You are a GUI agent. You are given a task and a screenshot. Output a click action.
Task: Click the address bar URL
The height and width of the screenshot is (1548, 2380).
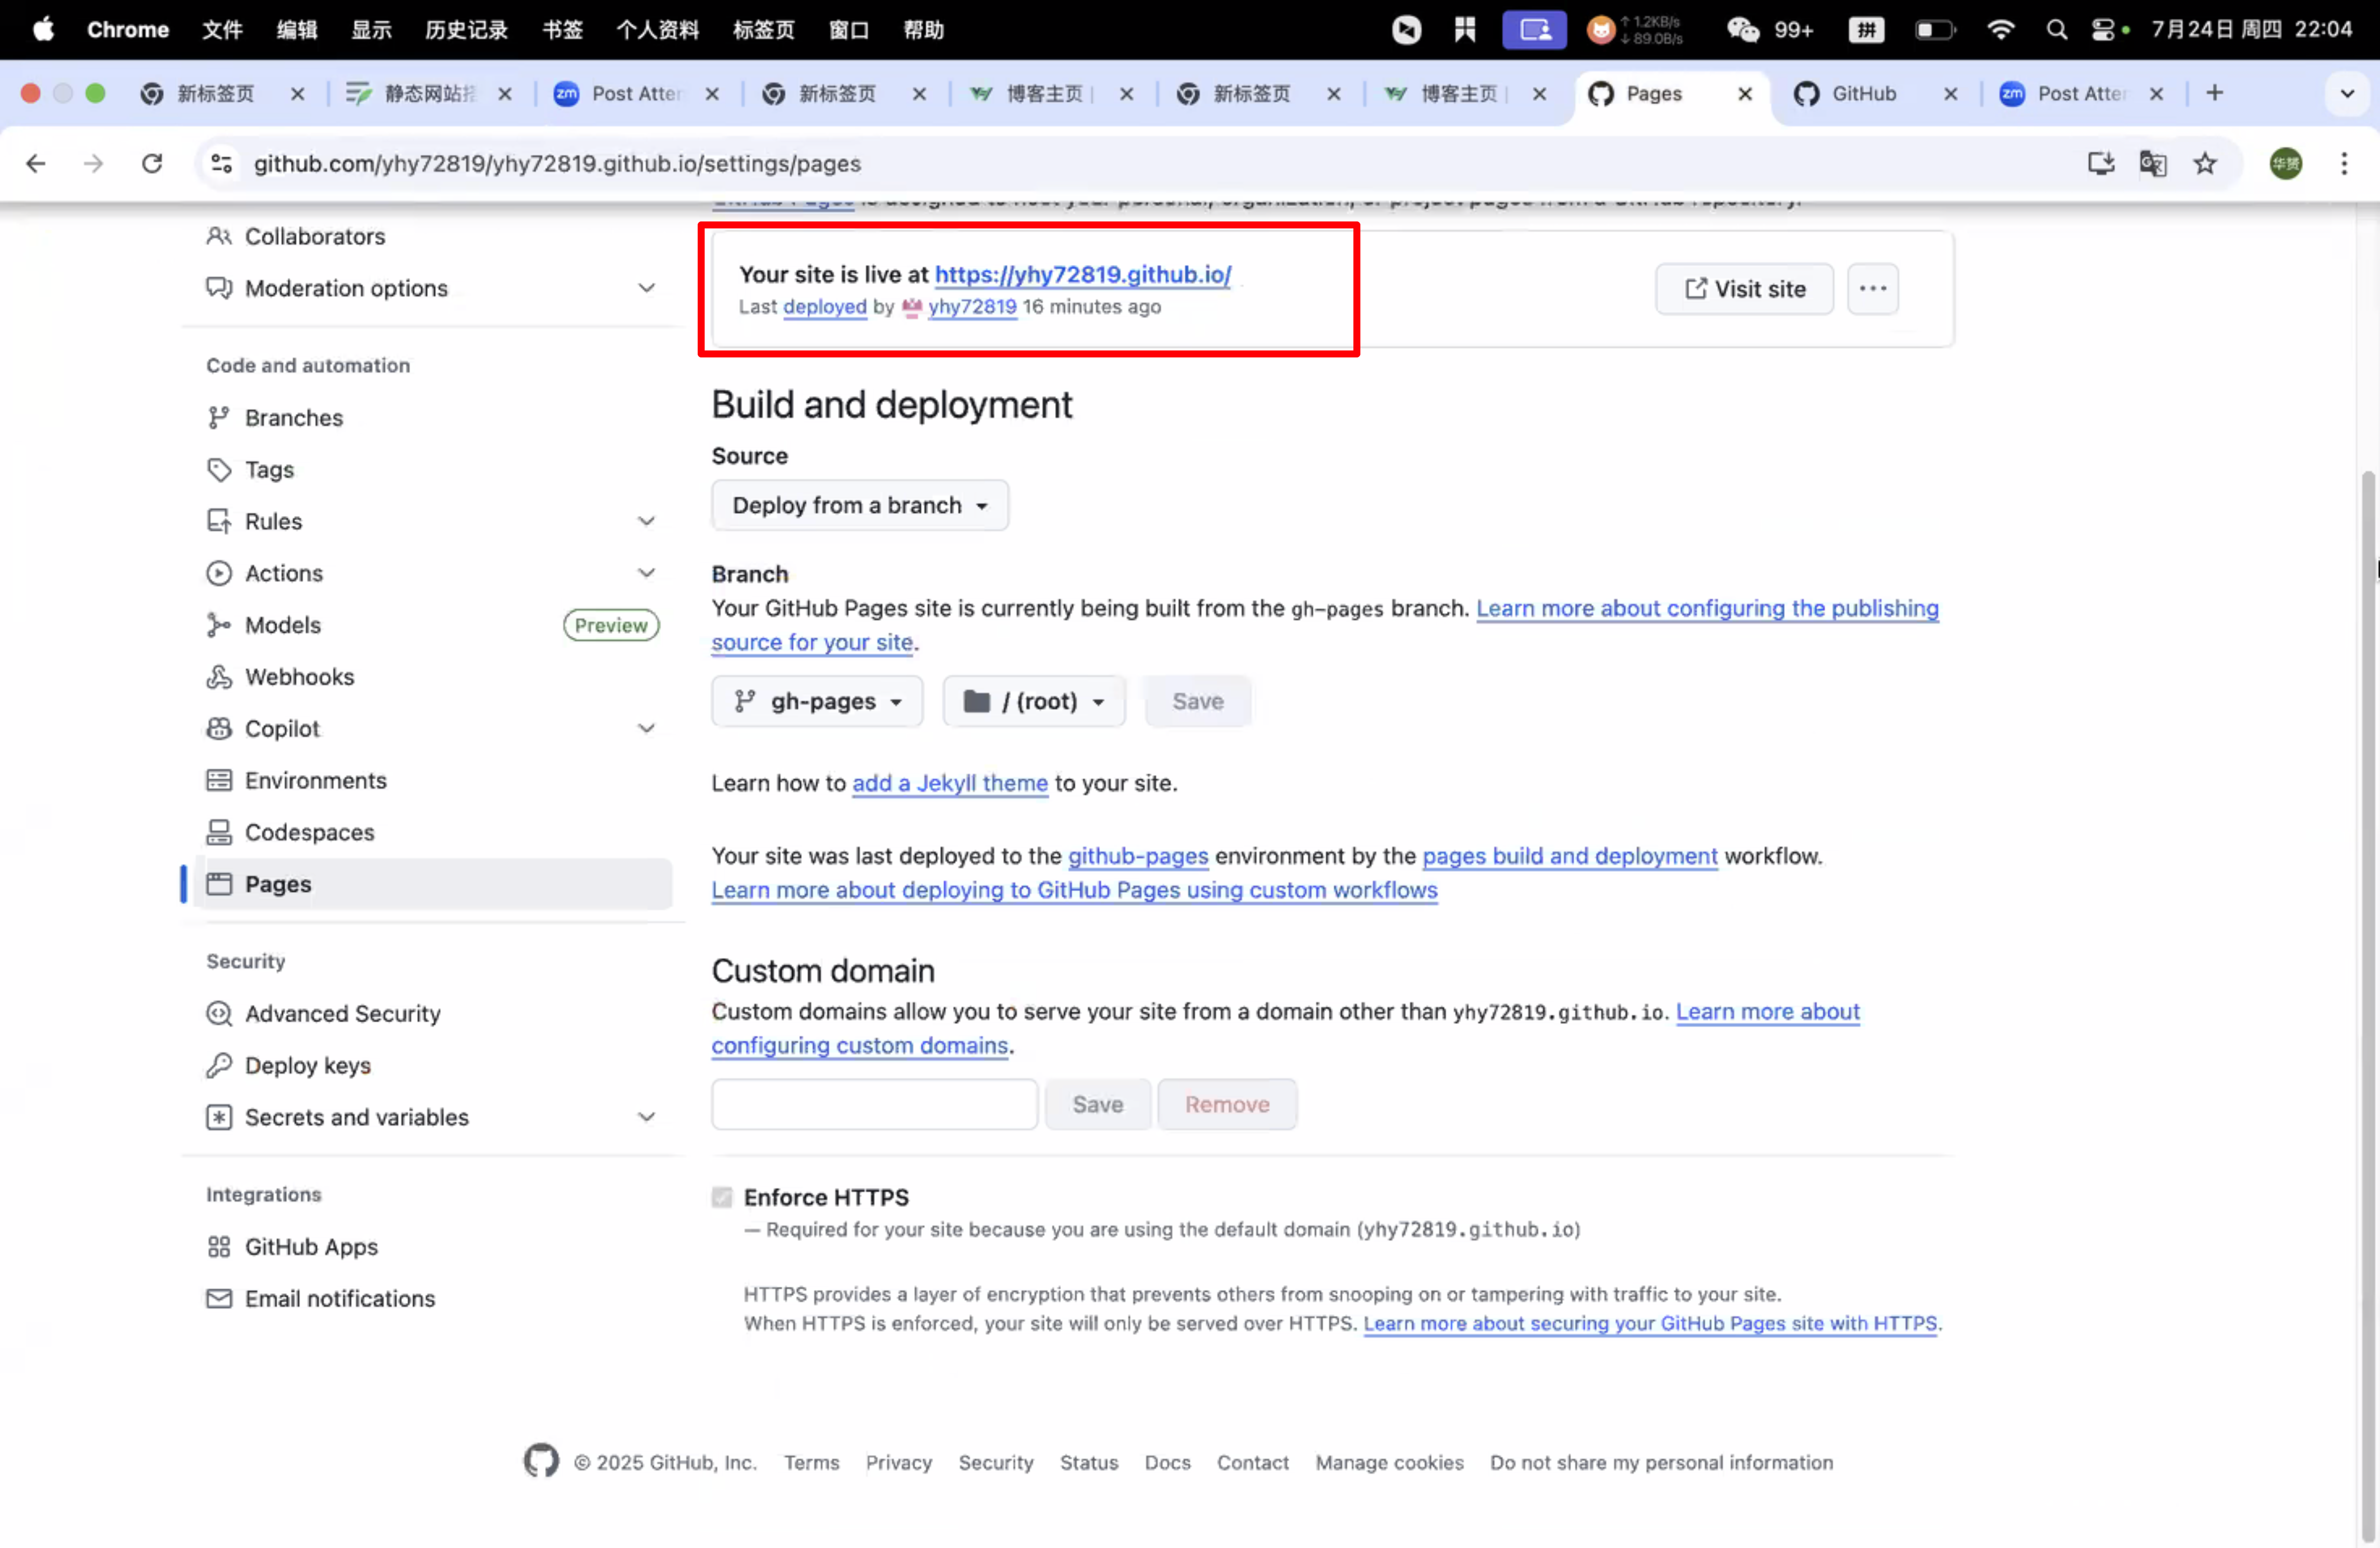(557, 163)
